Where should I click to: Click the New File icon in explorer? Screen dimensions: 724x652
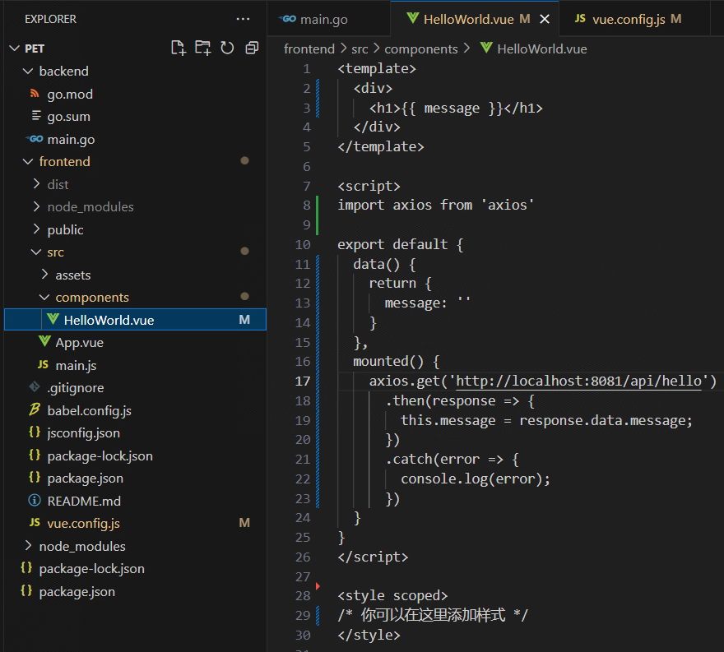coord(179,48)
